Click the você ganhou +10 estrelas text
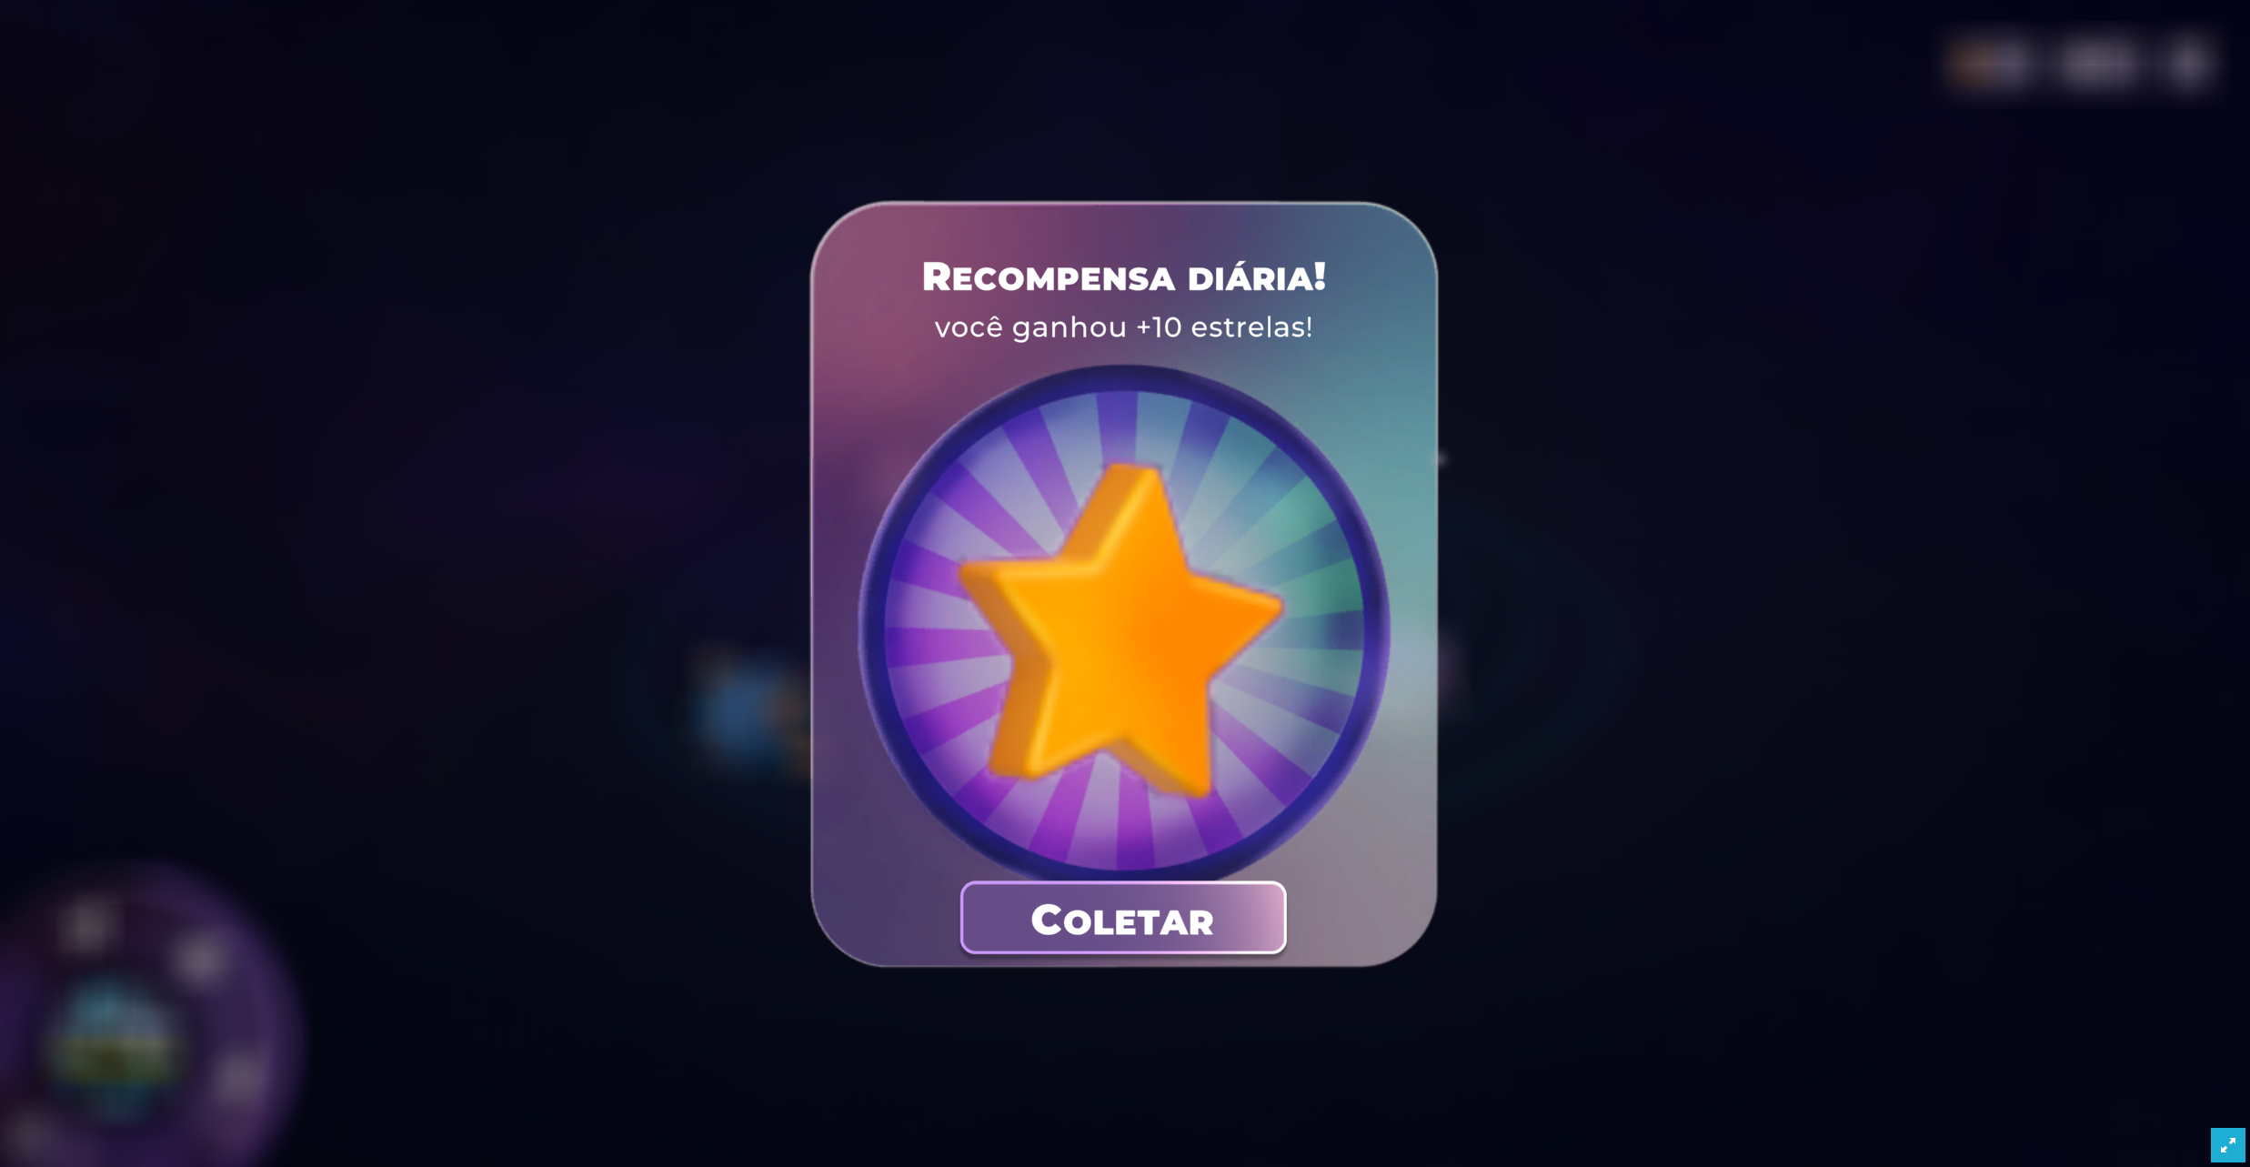 coord(1124,327)
